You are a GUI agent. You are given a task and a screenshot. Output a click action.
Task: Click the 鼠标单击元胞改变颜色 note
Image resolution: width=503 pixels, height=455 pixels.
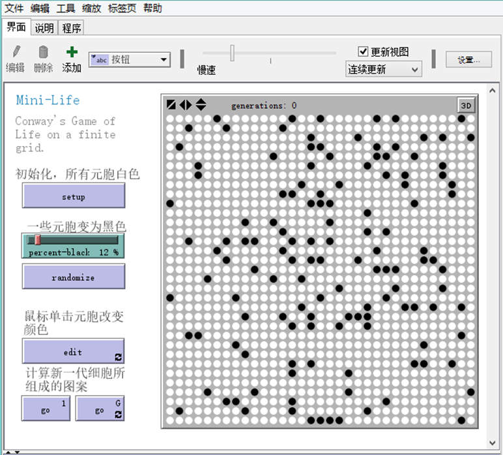click(x=74, y=323)
